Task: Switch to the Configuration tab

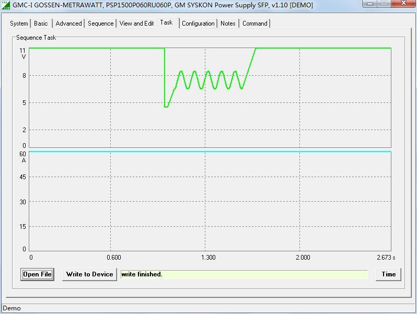Action: tap(198, 24)
